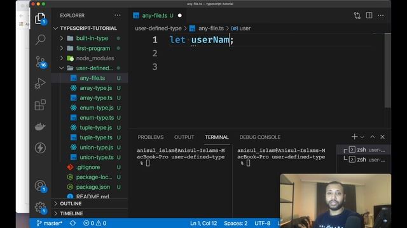Open array-type.ts file
The height and width of the screenshot is (228, 407).
coord(96,98)
